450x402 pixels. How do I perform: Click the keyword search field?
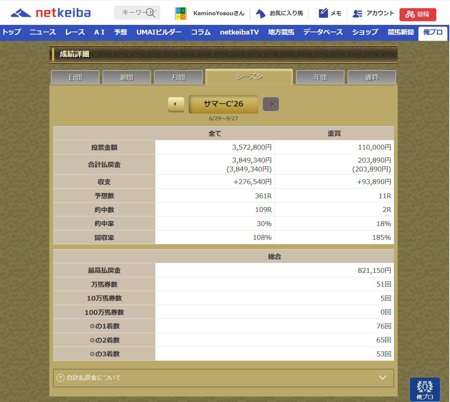click(137, 13)
